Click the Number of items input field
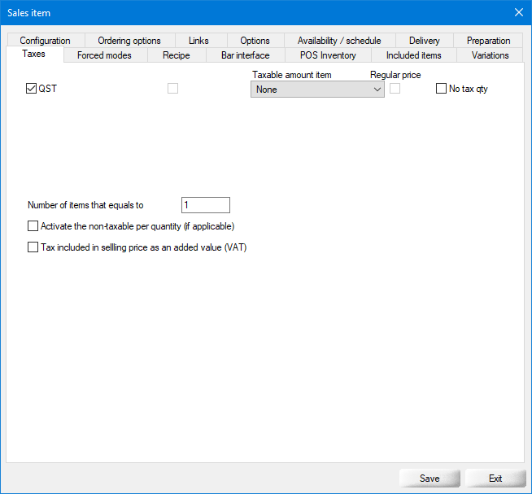This screenshot has width=532, height=494. click(x=205, y=205)
